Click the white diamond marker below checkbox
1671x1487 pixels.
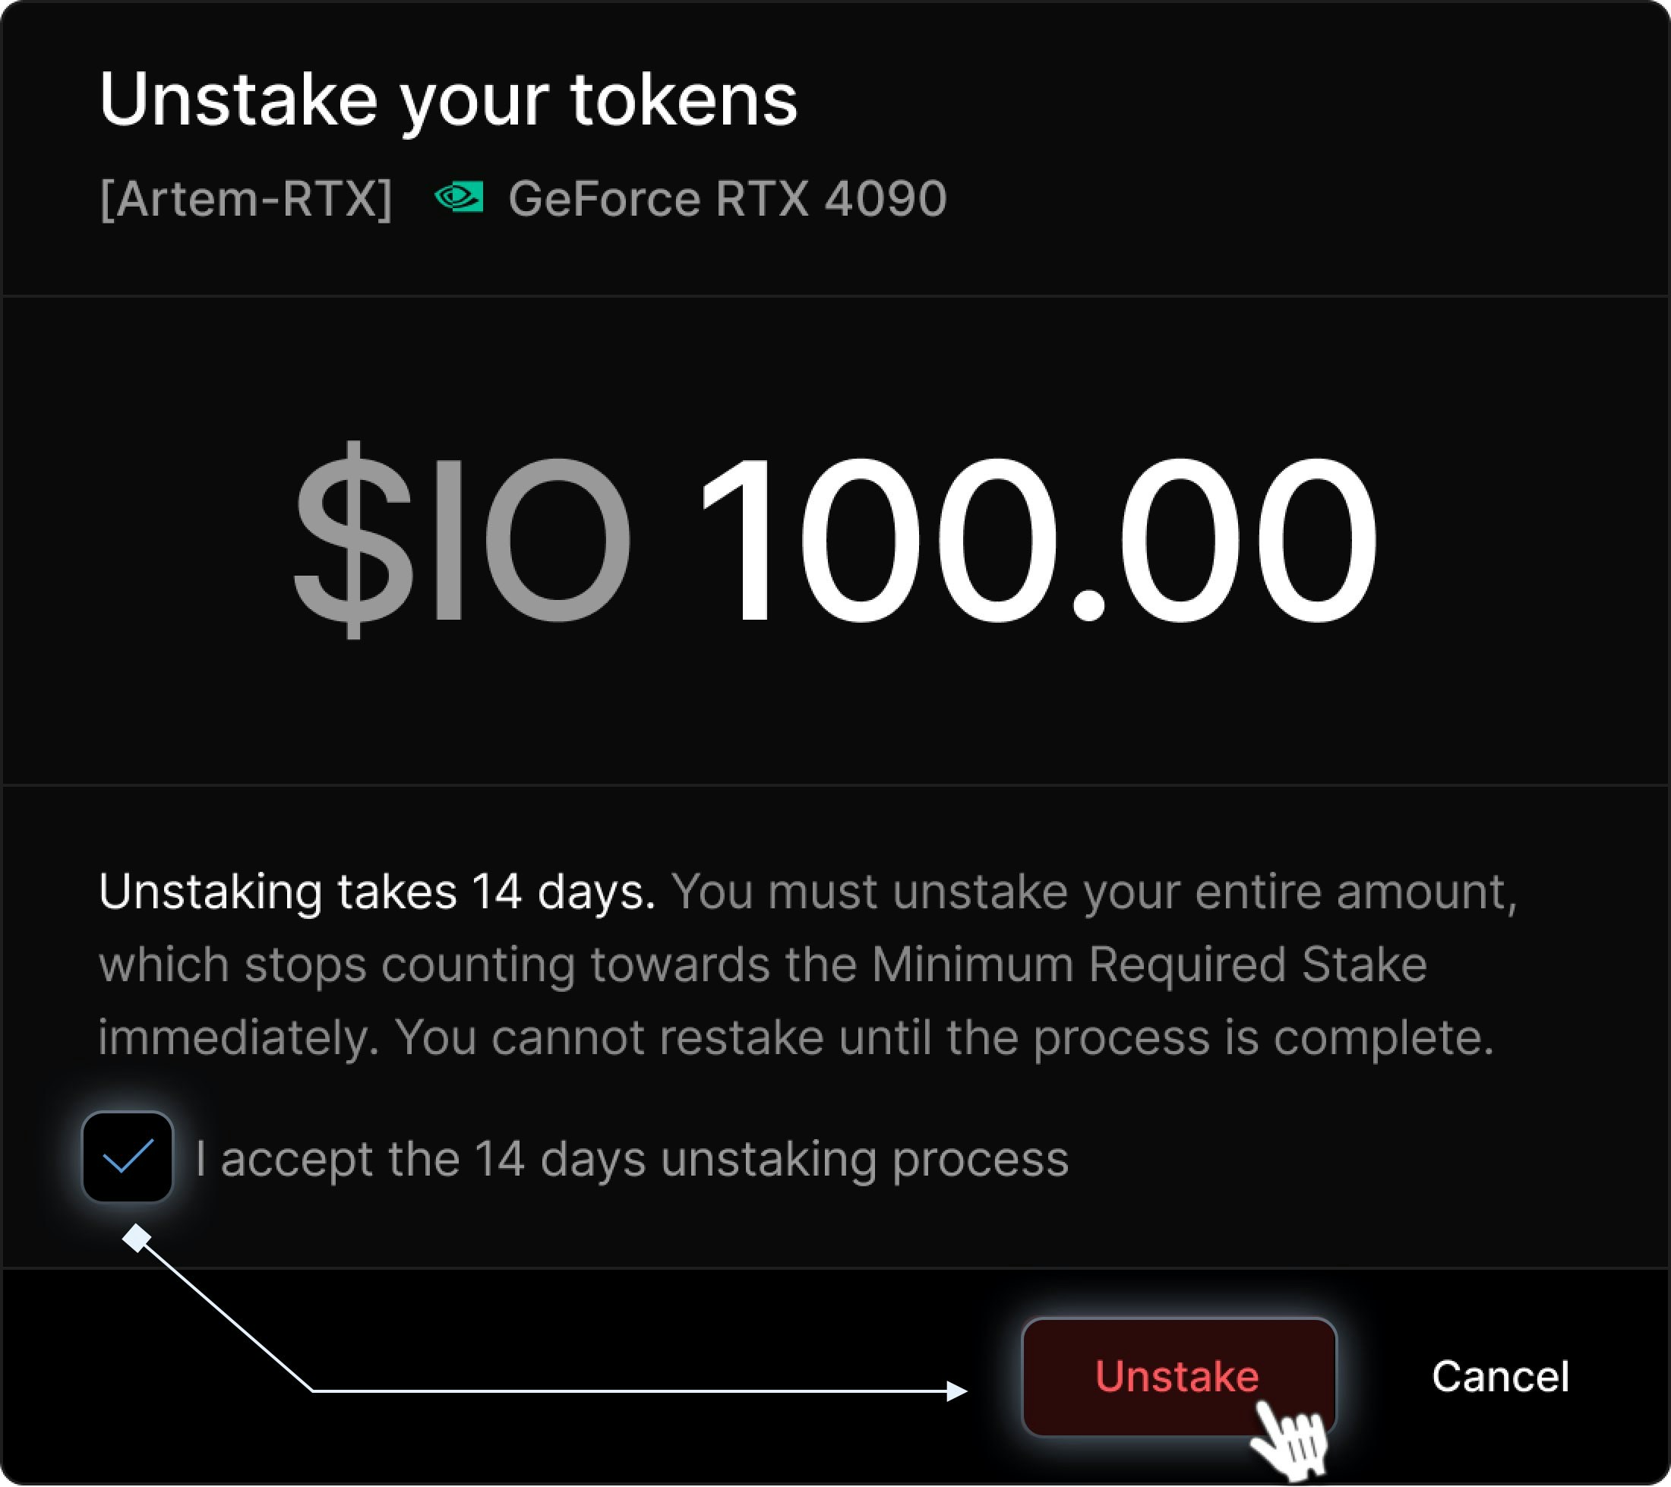pyautogui.click(x=137, y=1239)
